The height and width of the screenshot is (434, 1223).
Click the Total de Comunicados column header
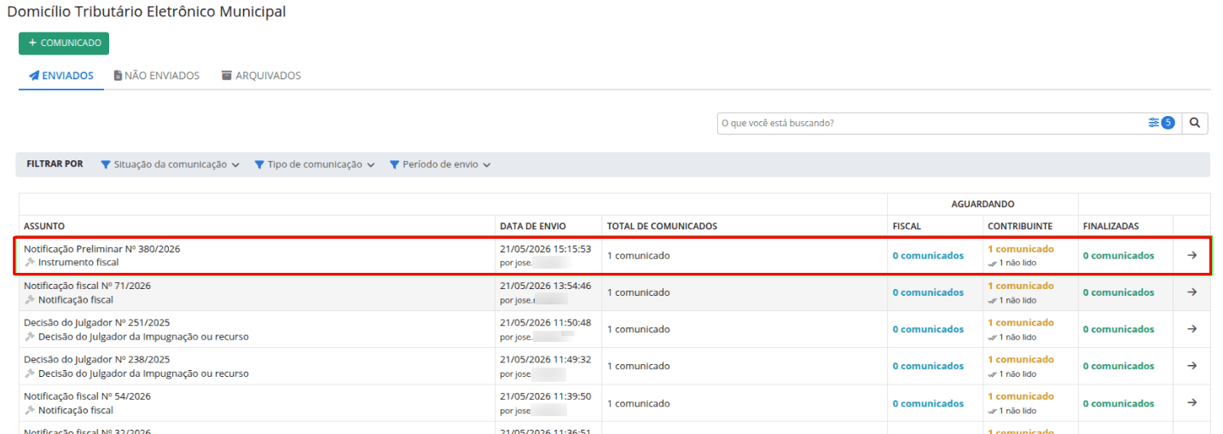click(x=662, y=226)
